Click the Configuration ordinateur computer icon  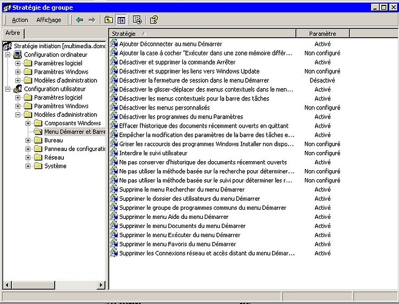click(x=18, y=55)
